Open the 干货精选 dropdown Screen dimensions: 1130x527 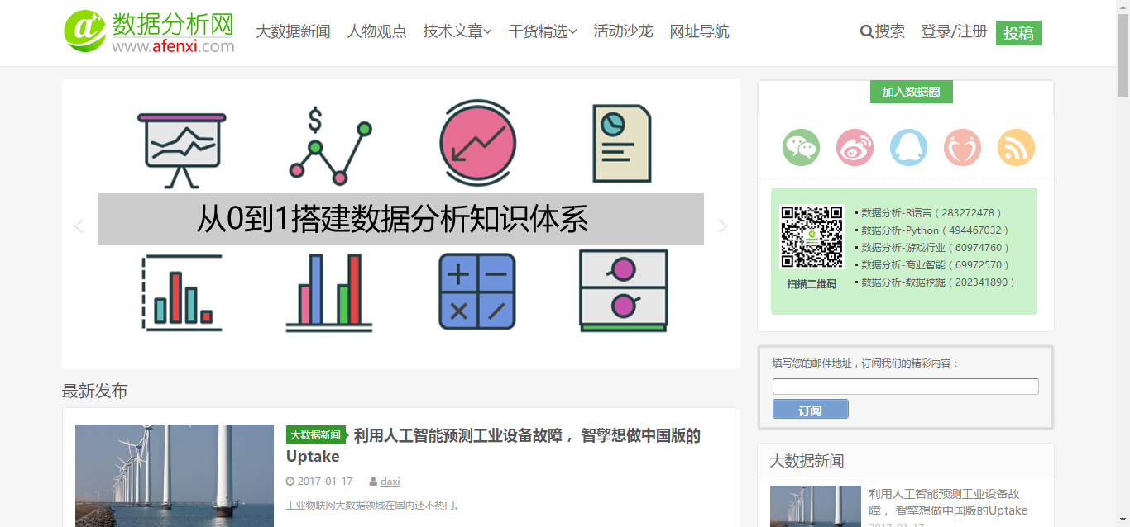[542, 31]
